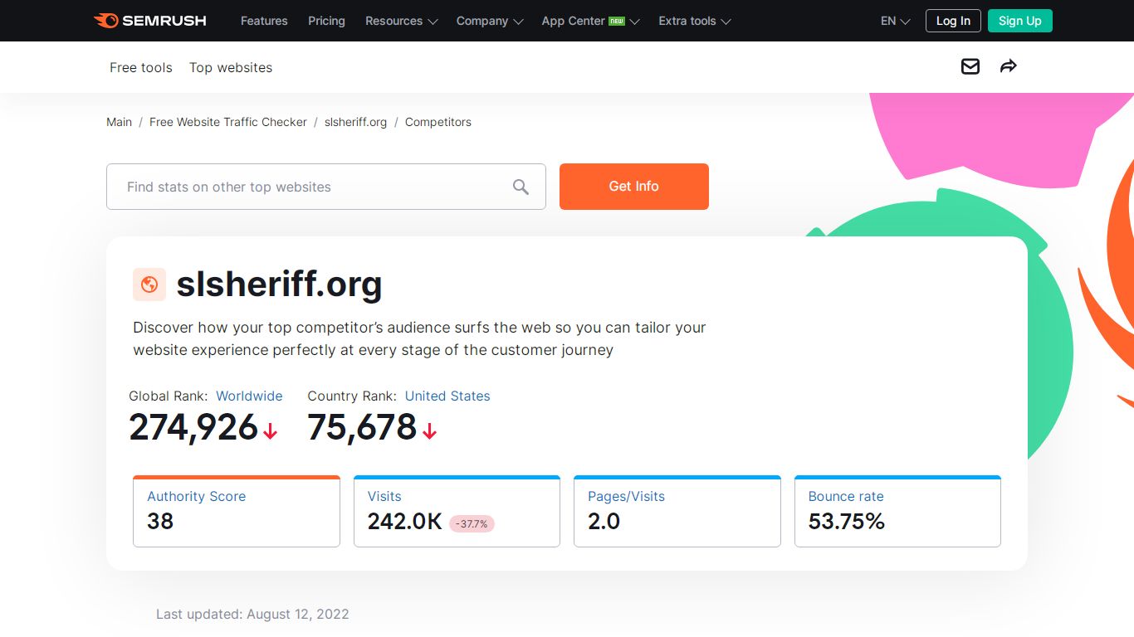Open the Features menu item
The height and width of the screenshot is (637, 1134).
click(264, 21)
